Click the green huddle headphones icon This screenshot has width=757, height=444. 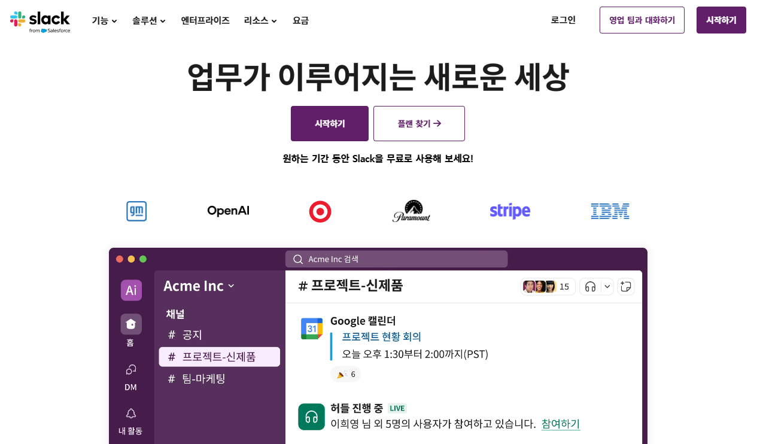pos(311,416)
